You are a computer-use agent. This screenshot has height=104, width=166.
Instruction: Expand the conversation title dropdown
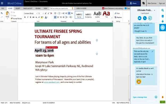click(x=155, y=10)
